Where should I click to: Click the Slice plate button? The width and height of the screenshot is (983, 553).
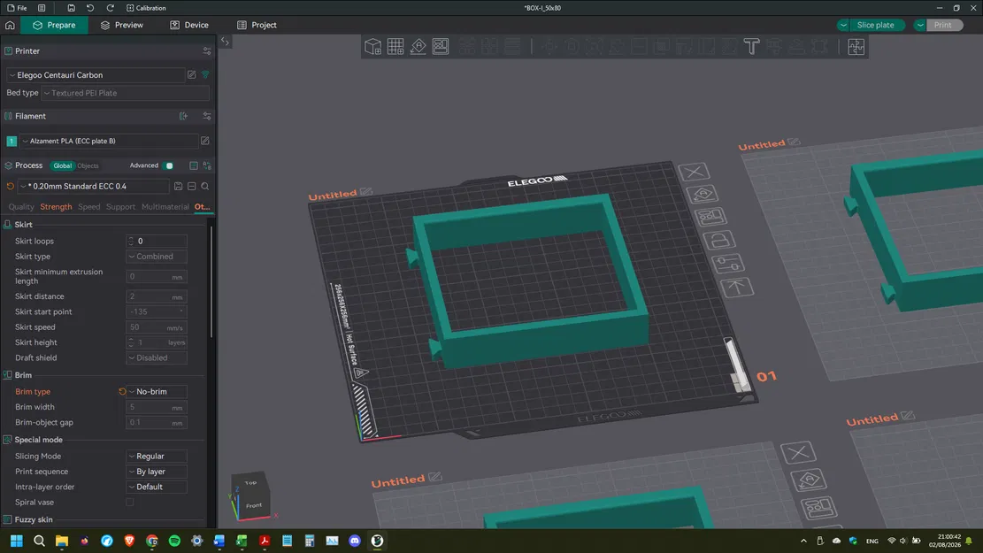point(875,25)
